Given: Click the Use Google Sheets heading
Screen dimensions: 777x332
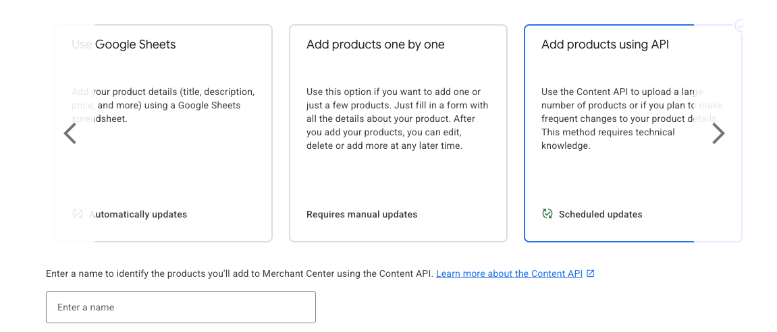Looking at the screenshot, I should point(124,44).
